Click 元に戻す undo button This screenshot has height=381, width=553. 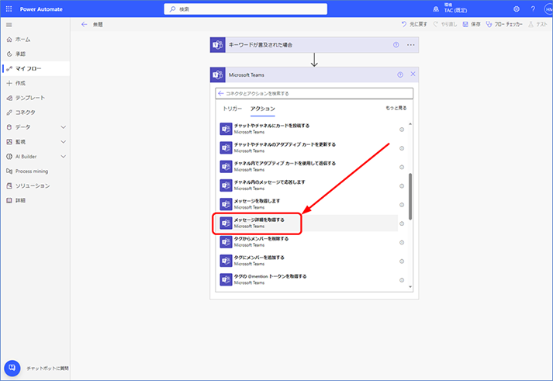(414, 24)
